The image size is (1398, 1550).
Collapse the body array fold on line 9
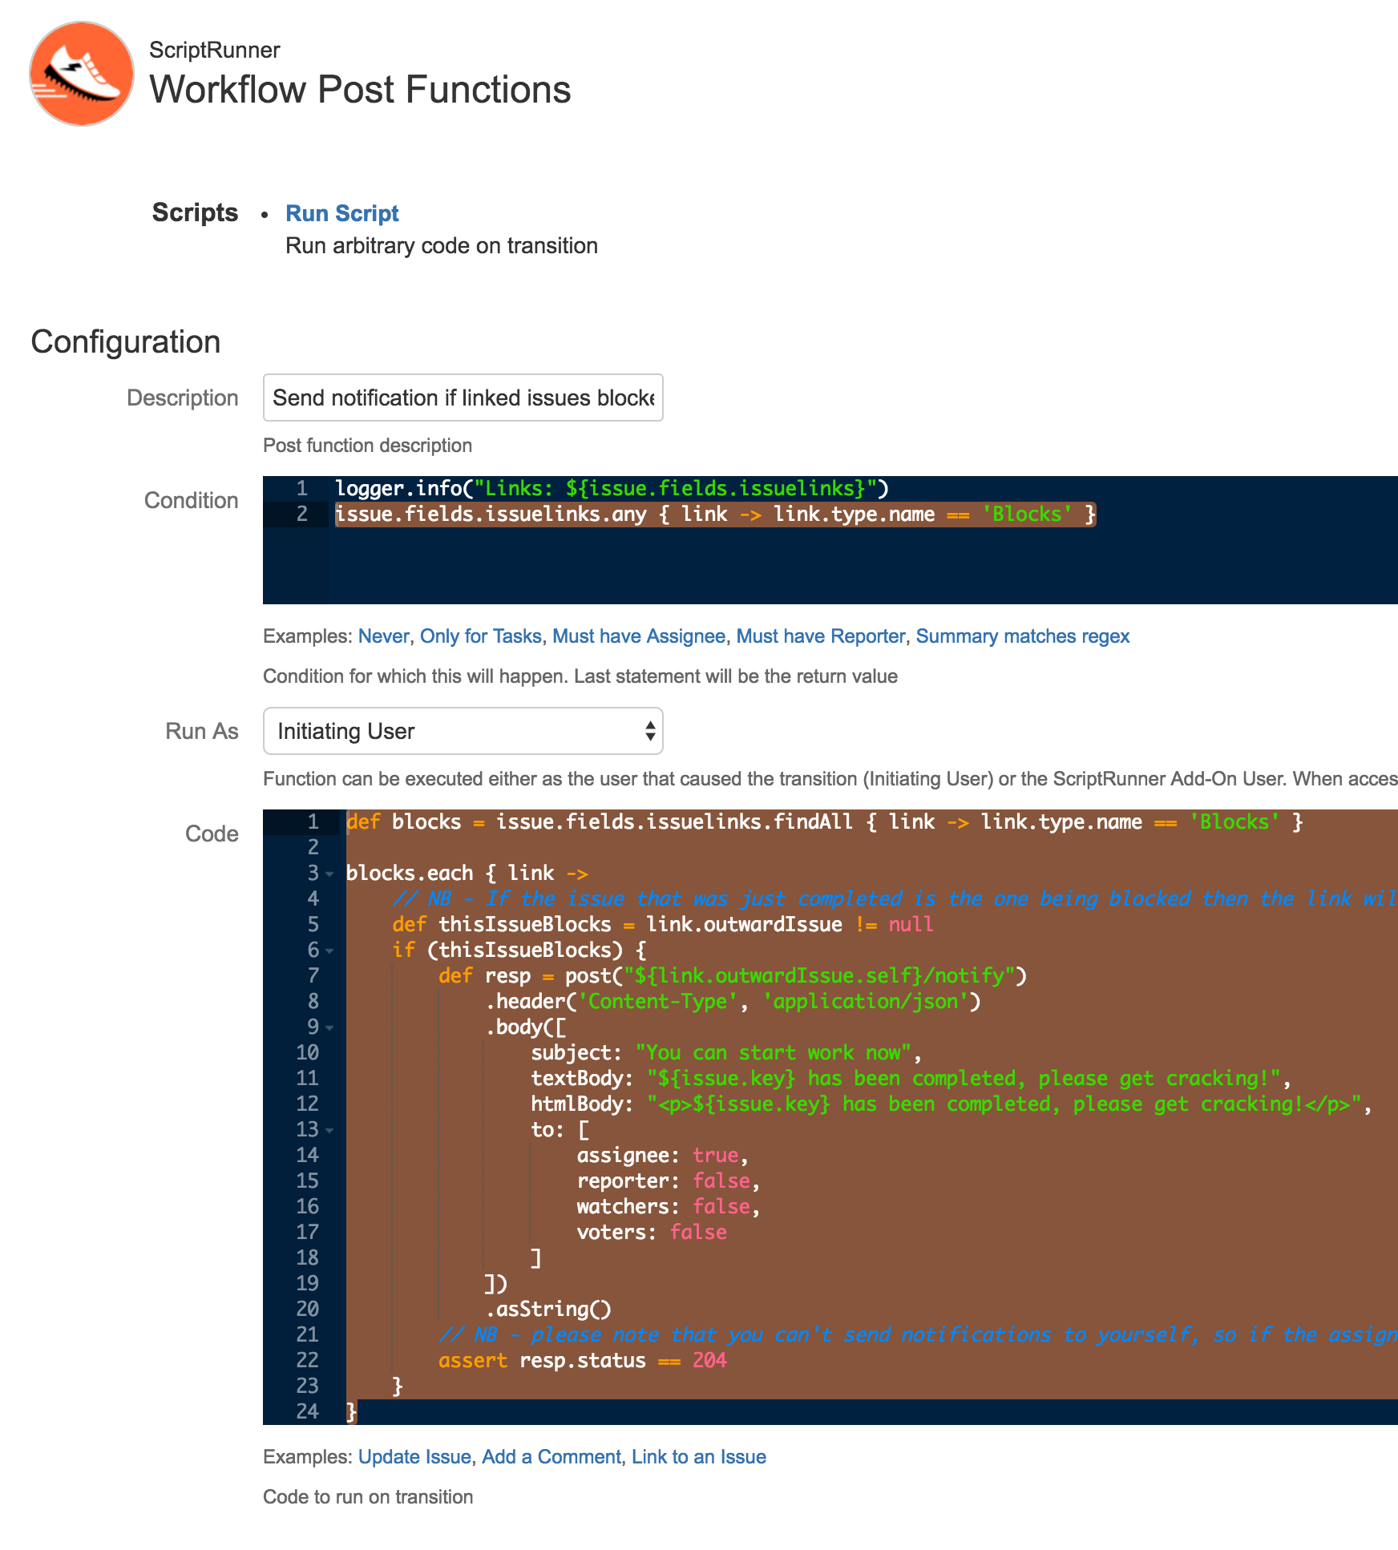click(x=329, y=1027)
